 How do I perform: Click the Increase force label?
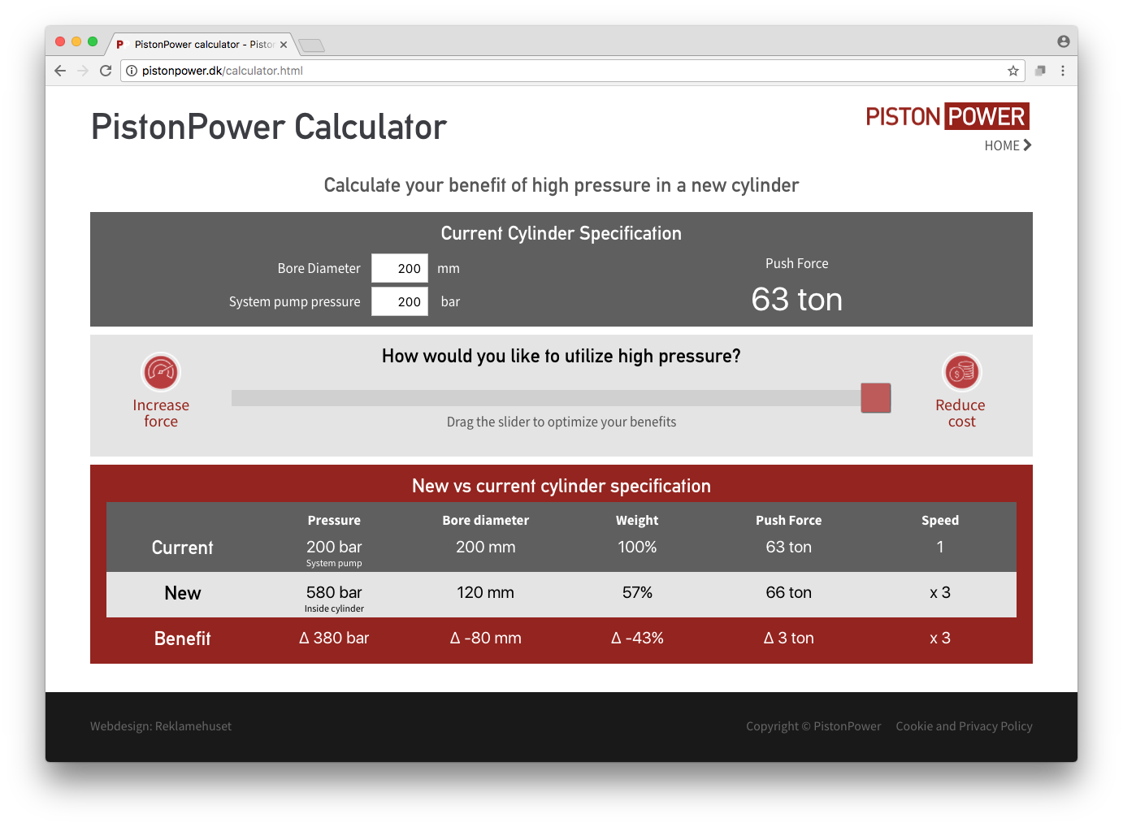(x=161, y=413)
